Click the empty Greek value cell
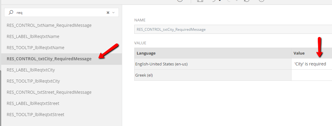This screenshot has height=126, width=332. (x=311, y=75)
